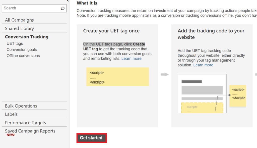This screenshot has width=257, height=148.
Task: Open All Campaigns
Action: coord(19,20)
